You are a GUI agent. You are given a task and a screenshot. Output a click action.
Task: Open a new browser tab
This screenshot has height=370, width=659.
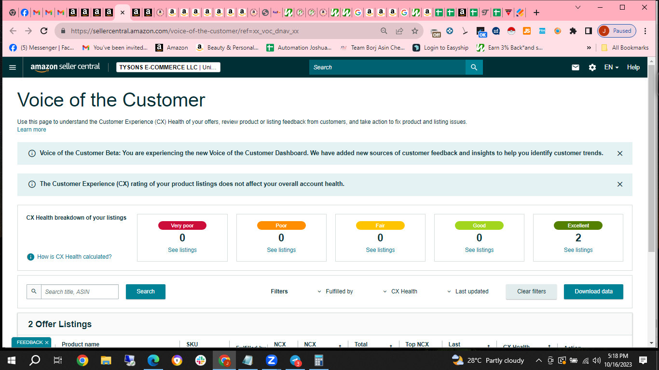pyautogui.click(x=536, y=13)
